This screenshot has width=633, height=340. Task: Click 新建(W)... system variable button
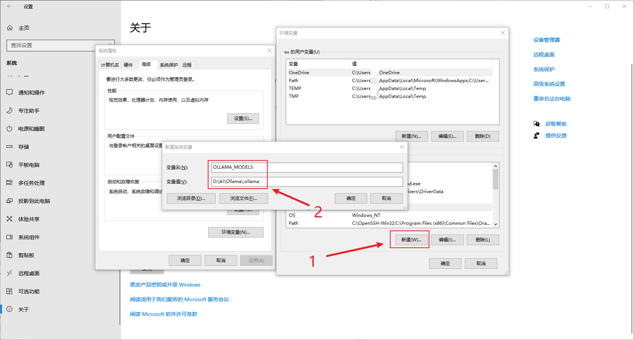click(x=411, y=240)
